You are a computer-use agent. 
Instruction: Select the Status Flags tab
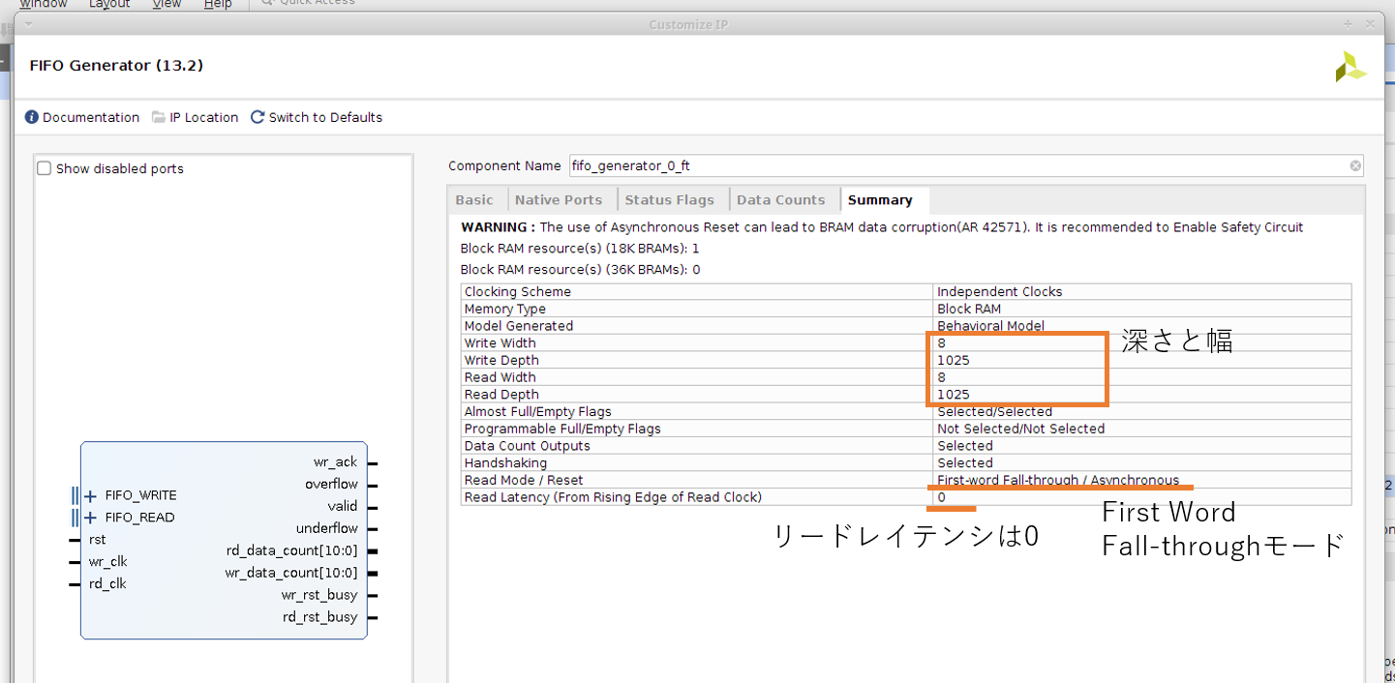tap(669, 200)
